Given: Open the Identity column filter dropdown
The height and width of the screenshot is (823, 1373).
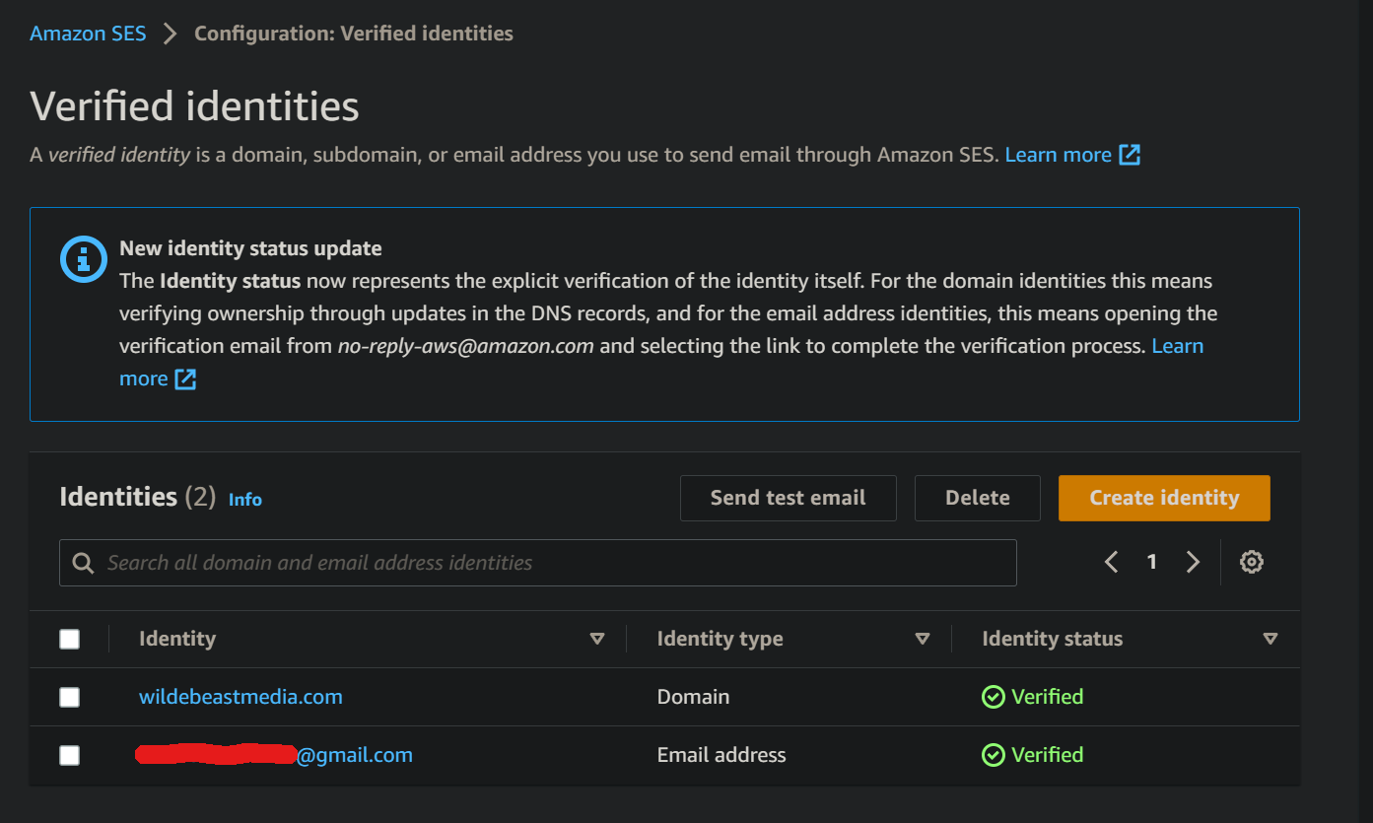Looking at the screenshot, I should 598,639.
